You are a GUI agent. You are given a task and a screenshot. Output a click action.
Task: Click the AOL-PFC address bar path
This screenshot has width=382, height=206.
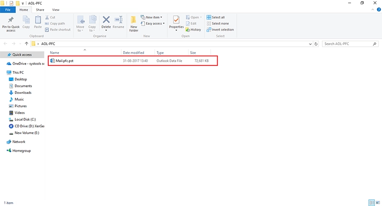coord(48,44)
